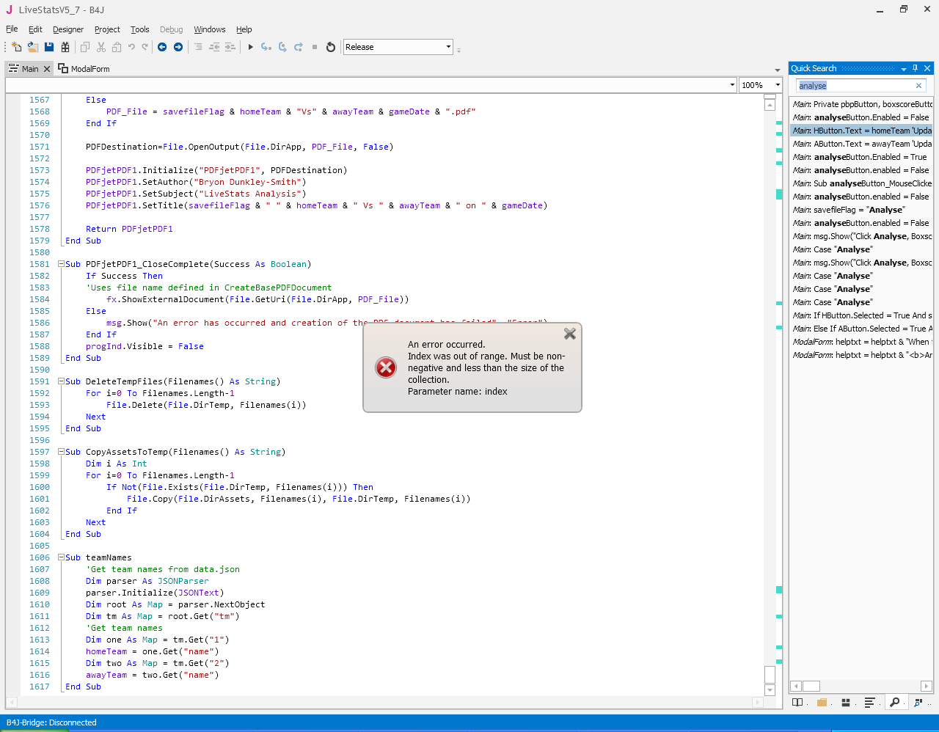This screenshot has width=939, height=732.
Task: Click the Navigate Backward arrow icon
Action: click(x=162, y=47)
